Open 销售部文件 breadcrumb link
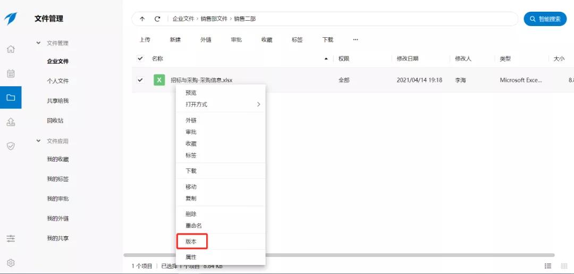The image size is (574, 274). click(x=214, y=19)
